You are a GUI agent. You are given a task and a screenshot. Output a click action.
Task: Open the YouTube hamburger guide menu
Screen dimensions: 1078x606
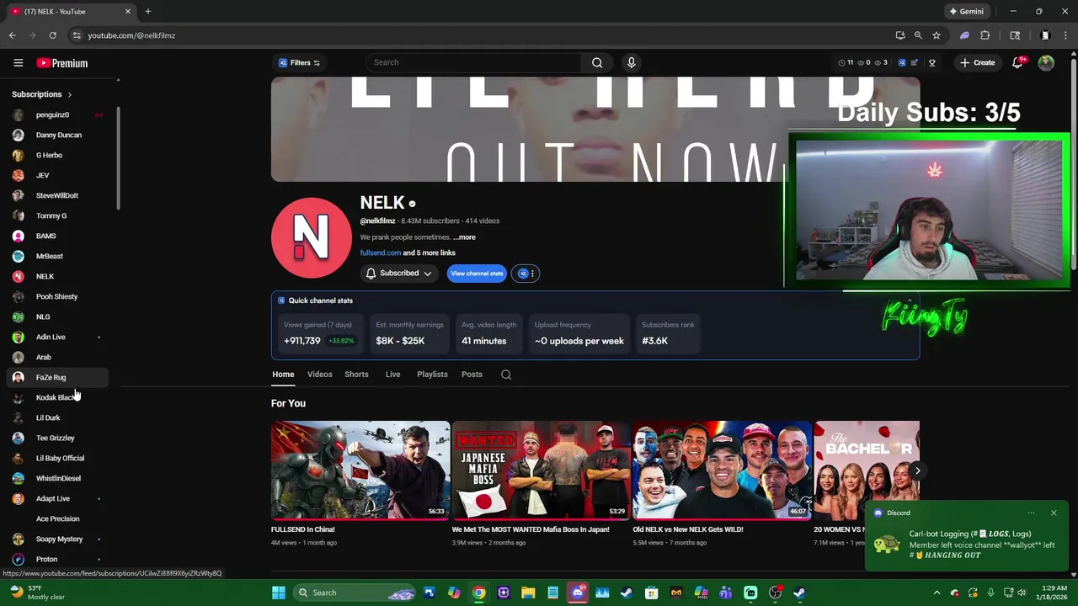pyautogui.click(x=18, y=63)
